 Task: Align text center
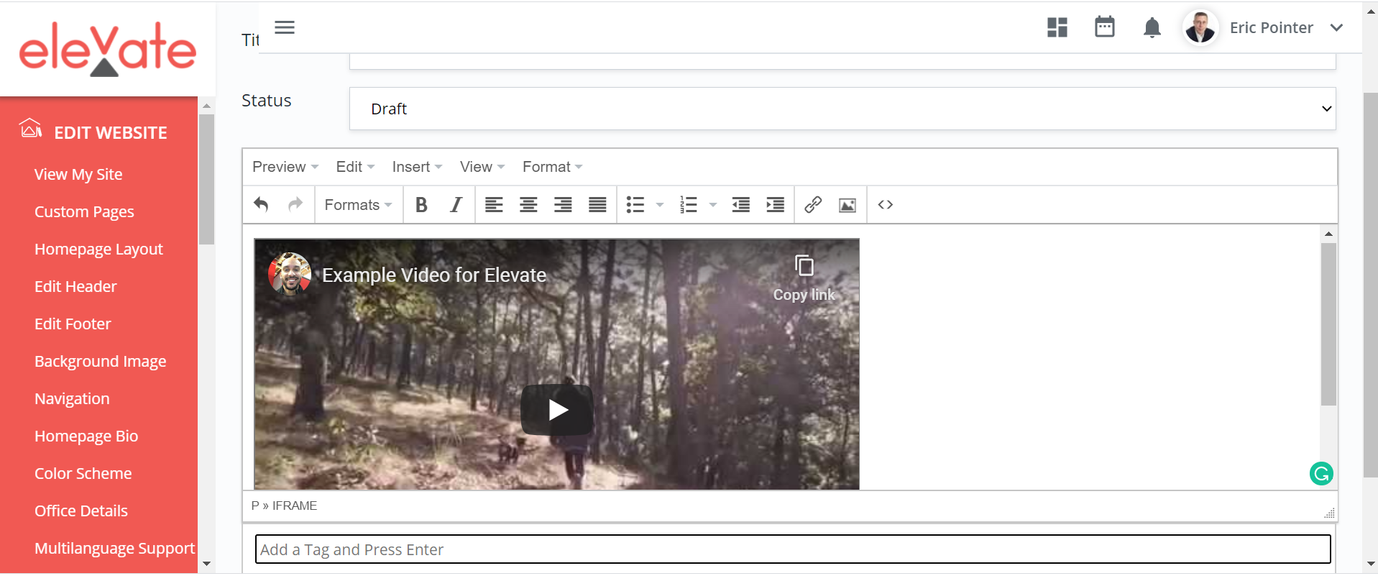pos(528,205)
